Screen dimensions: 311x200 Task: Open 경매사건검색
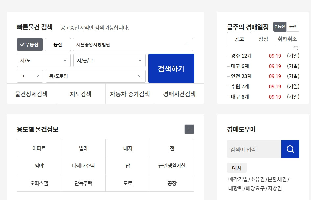pos(179,94)
